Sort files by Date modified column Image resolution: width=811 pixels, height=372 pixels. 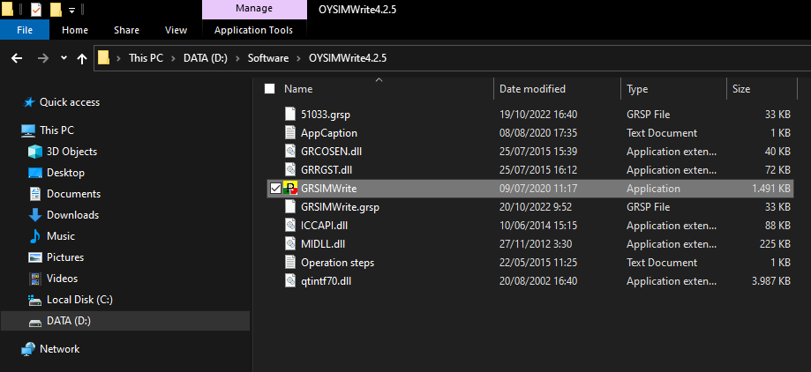click(532, 89)
